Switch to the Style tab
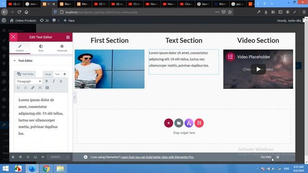308x173 pixels. [x=41, y=48]
